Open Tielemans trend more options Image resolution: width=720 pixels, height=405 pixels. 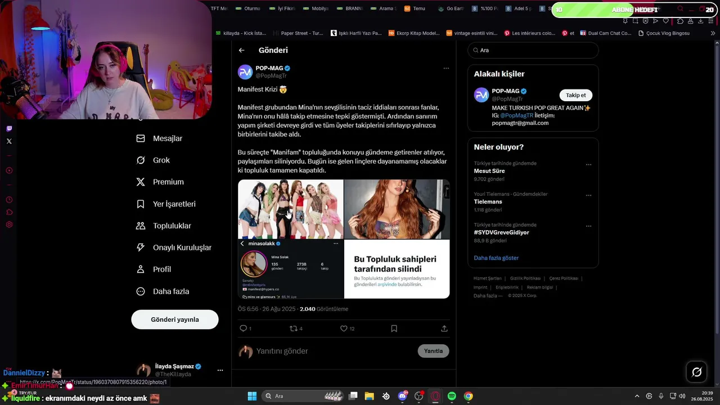(x=589, y=195)
